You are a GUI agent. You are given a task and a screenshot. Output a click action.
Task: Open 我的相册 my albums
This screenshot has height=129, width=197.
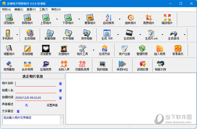(102, 66)
